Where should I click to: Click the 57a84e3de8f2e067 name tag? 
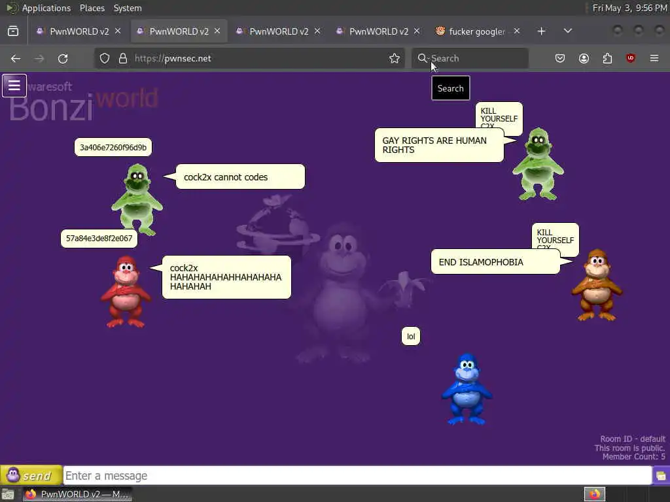(99, 238)
